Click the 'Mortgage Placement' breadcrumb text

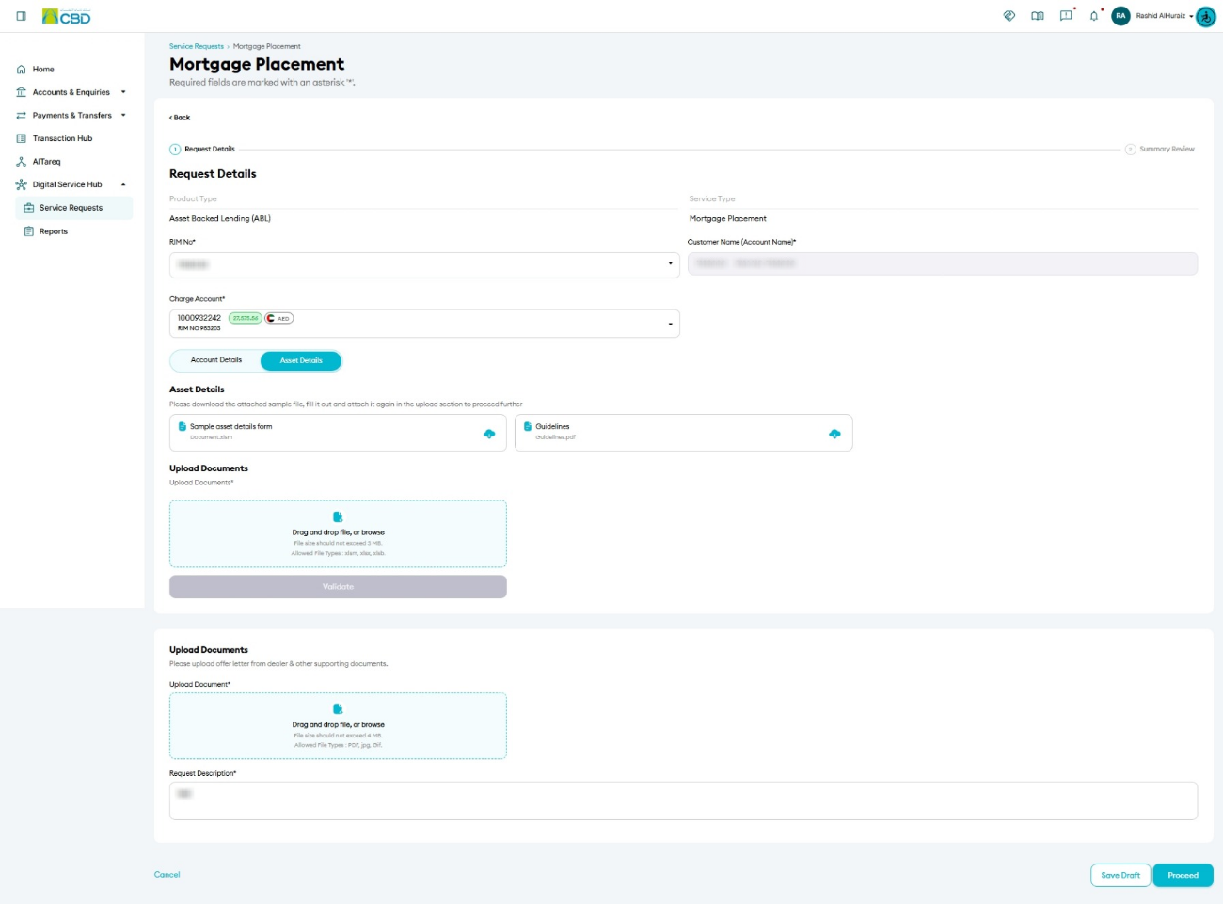click(x=267, y=46)
